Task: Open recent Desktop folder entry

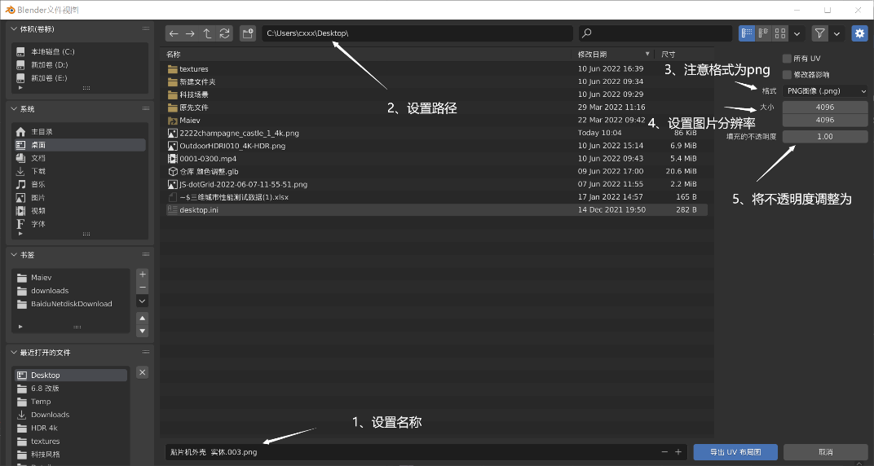Action: [72, 376]
